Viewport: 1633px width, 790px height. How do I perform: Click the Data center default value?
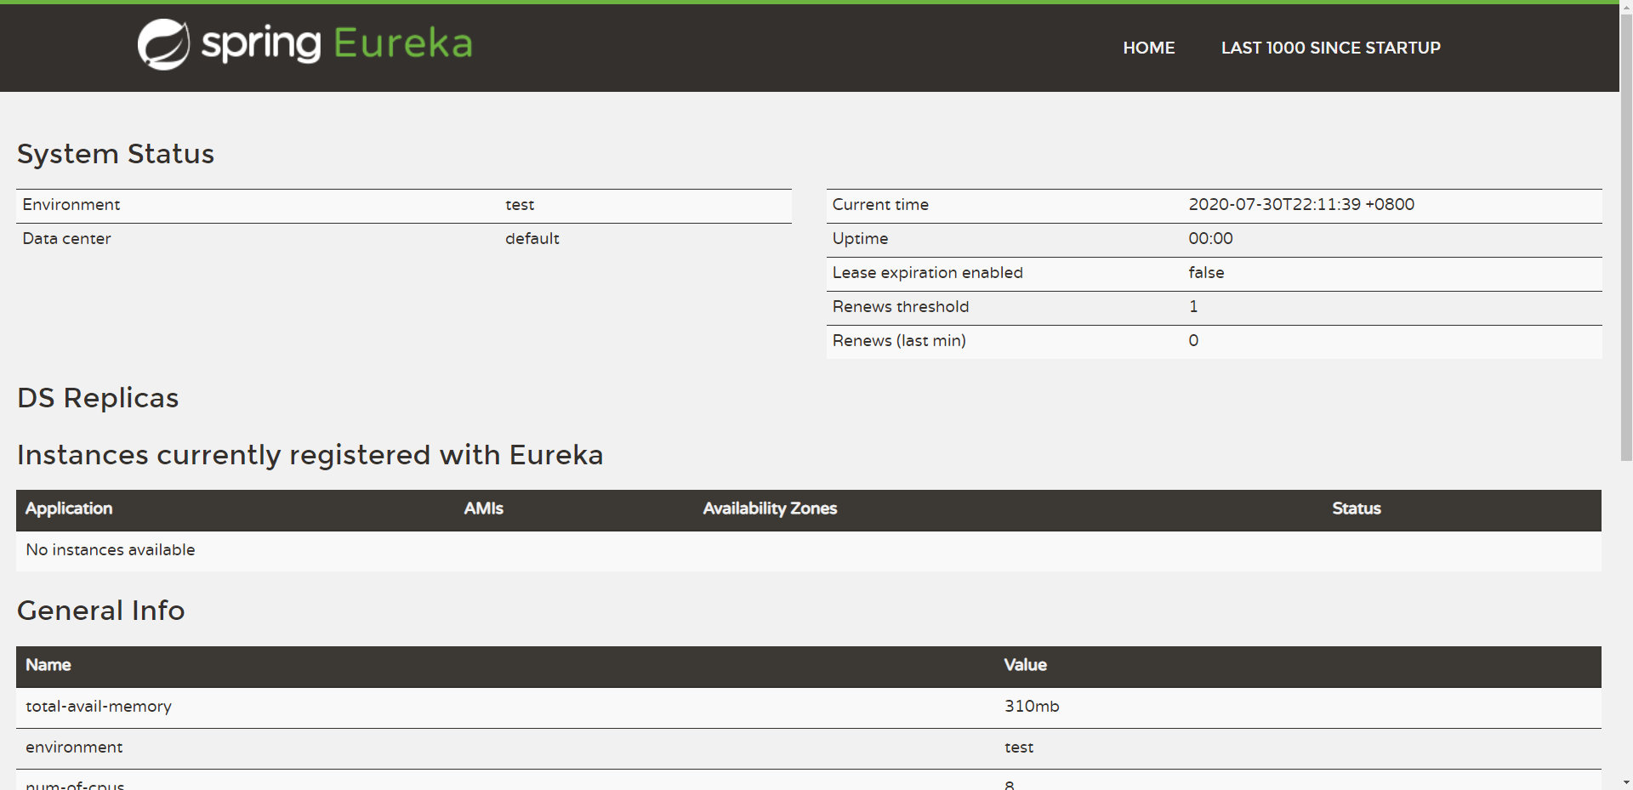(x=532, y=239)
